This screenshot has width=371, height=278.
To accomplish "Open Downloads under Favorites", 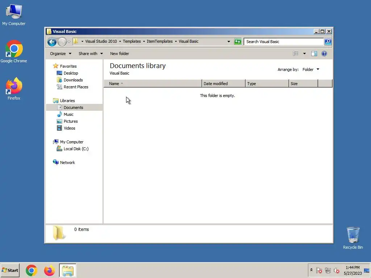I will point(73,80).
